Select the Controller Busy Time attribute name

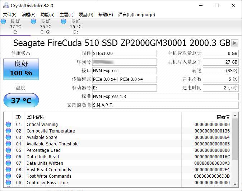[47, 183]
